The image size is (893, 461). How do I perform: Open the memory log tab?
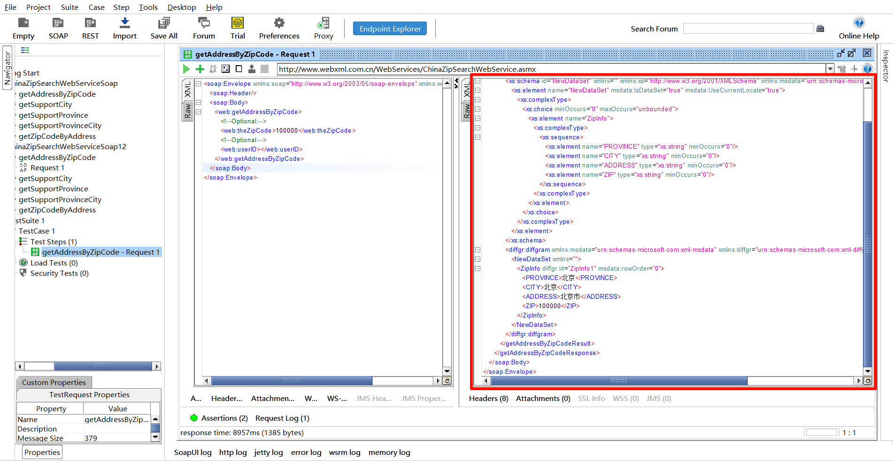[x=389, y=452]
